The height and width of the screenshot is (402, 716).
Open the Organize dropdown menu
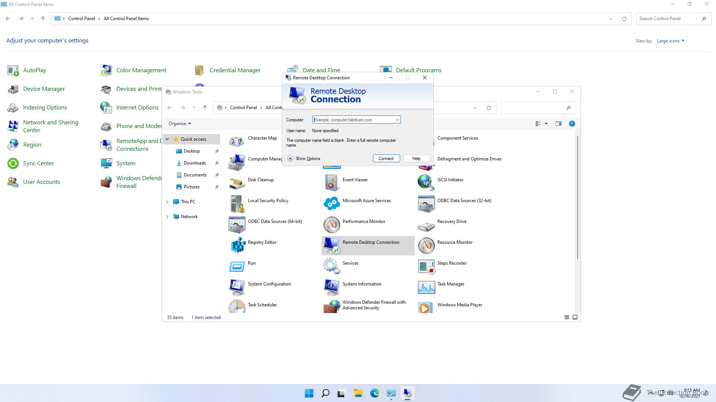pyautogui.click(x=180, y=124)
